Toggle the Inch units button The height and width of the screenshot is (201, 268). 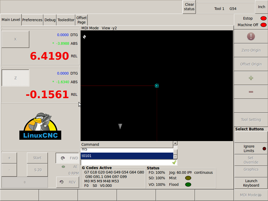tap(261, 7)
